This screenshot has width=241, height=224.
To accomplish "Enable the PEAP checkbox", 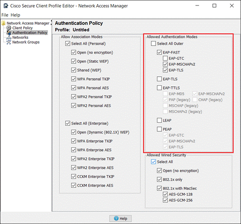I will point(159,129).
